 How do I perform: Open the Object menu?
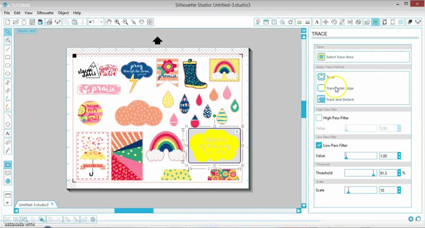pyautogui.click(x=63, y=13)
